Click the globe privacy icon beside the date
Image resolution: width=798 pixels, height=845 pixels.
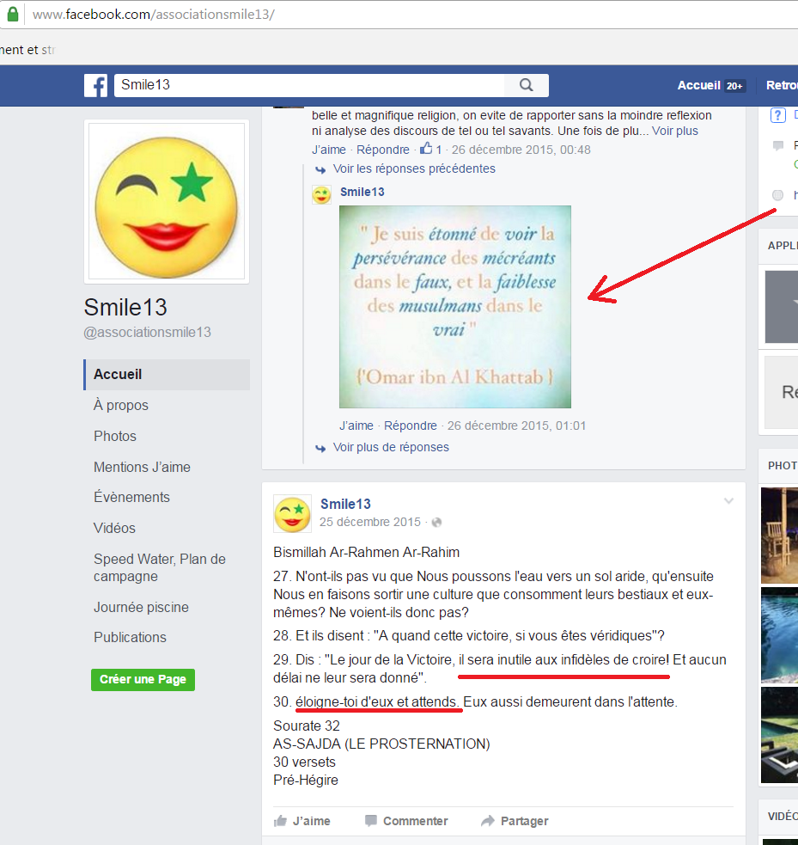[x=436, y=522]
